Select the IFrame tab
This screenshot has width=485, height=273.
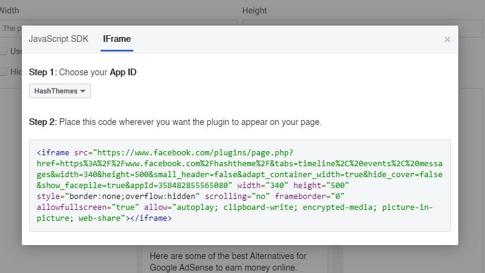[117, 39]
